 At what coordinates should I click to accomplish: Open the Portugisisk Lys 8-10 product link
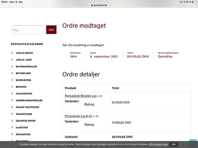point(78,116)
